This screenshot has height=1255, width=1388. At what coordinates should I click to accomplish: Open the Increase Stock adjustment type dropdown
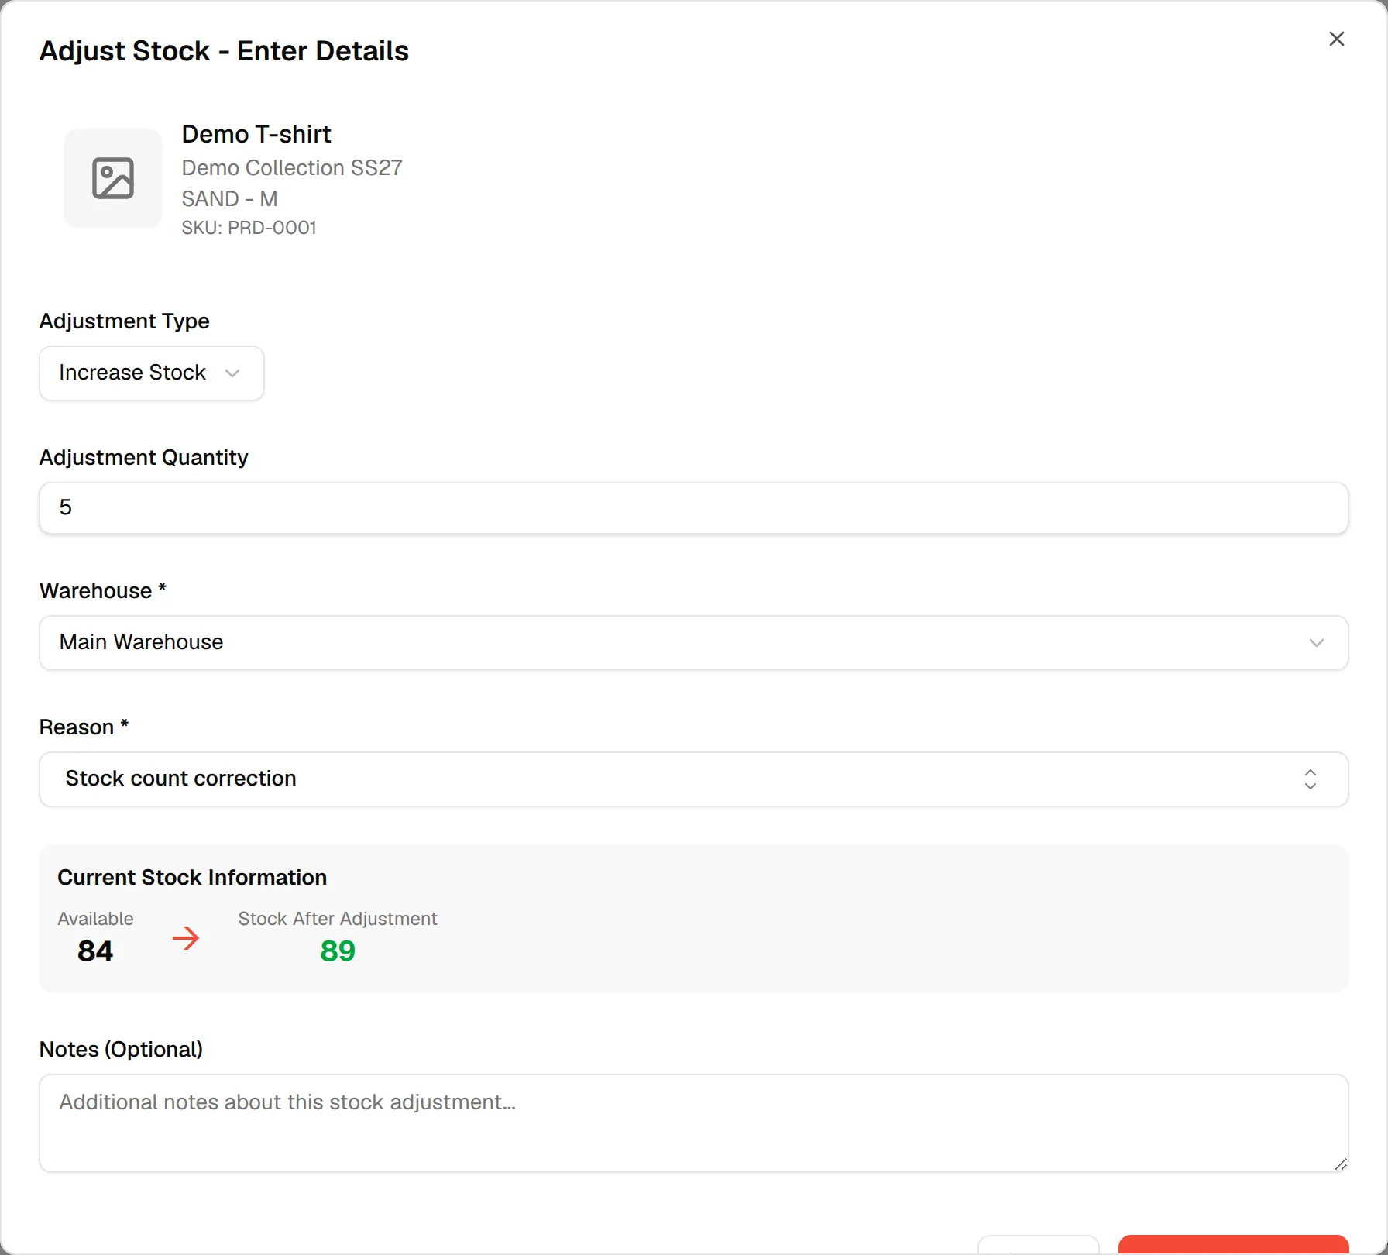(x=152, y=373)
